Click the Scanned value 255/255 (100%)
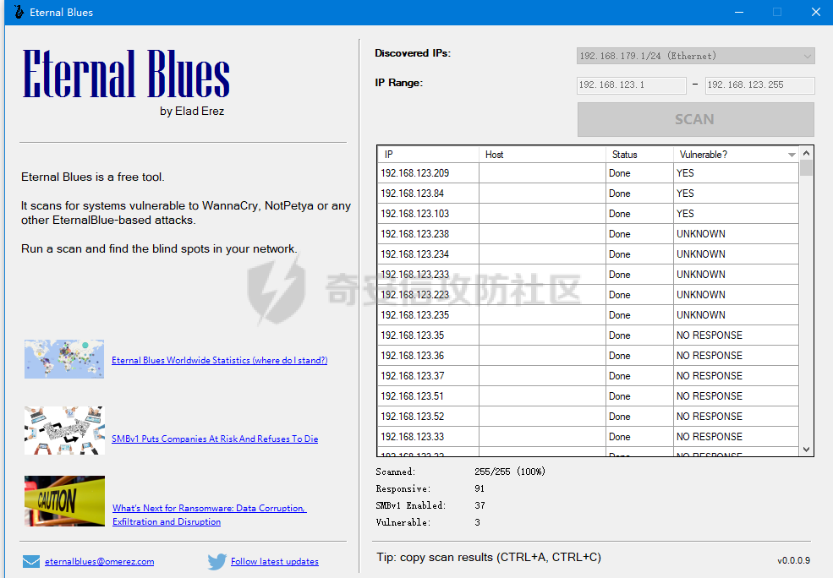833x578 pixels. coord(510,472)
